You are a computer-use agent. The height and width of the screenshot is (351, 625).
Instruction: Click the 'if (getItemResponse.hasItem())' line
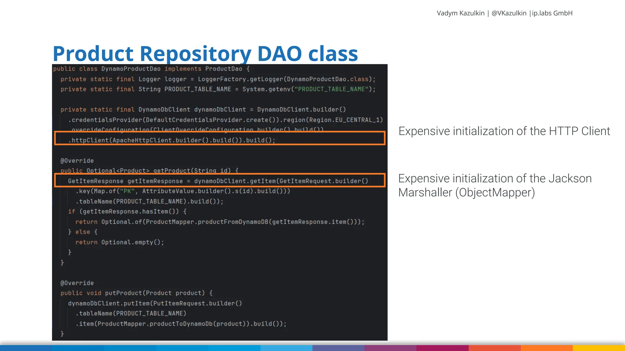pyautogui.click(x=127, y=211)
